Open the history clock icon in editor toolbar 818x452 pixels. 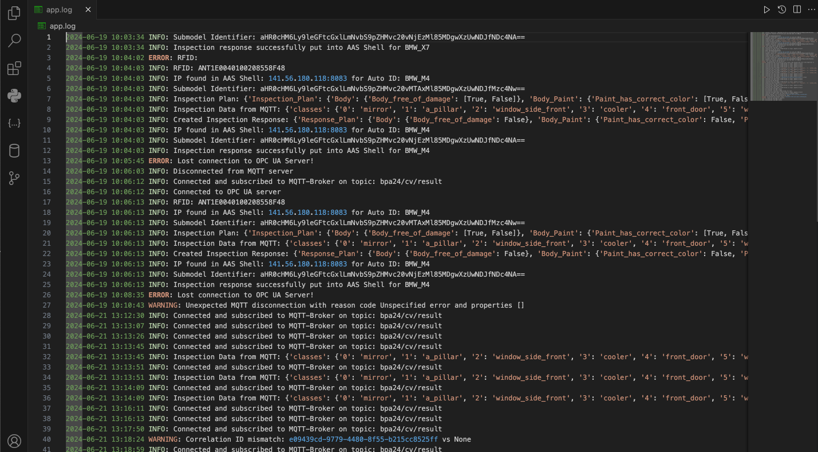(x=782, y=10)
